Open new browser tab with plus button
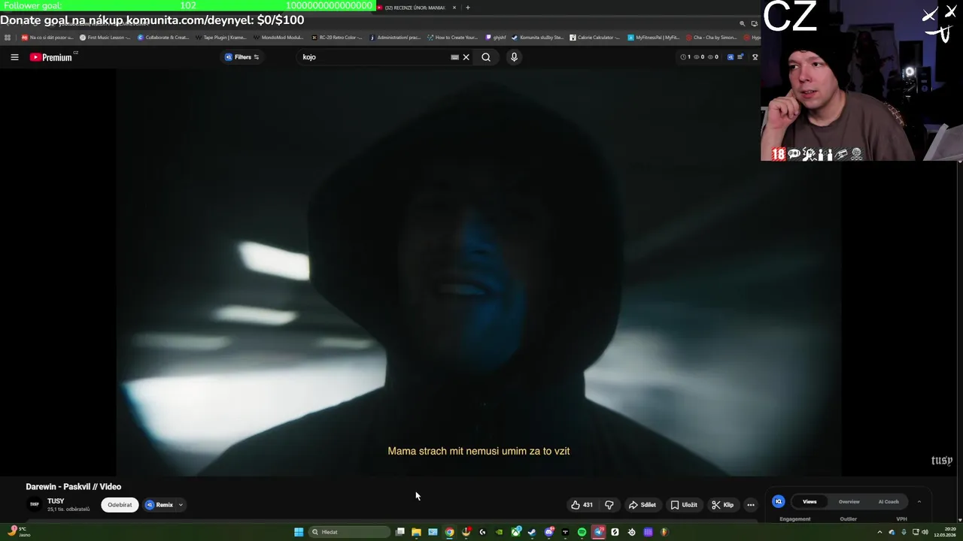The height and width of the screenshot is (541, 963). 468,8
